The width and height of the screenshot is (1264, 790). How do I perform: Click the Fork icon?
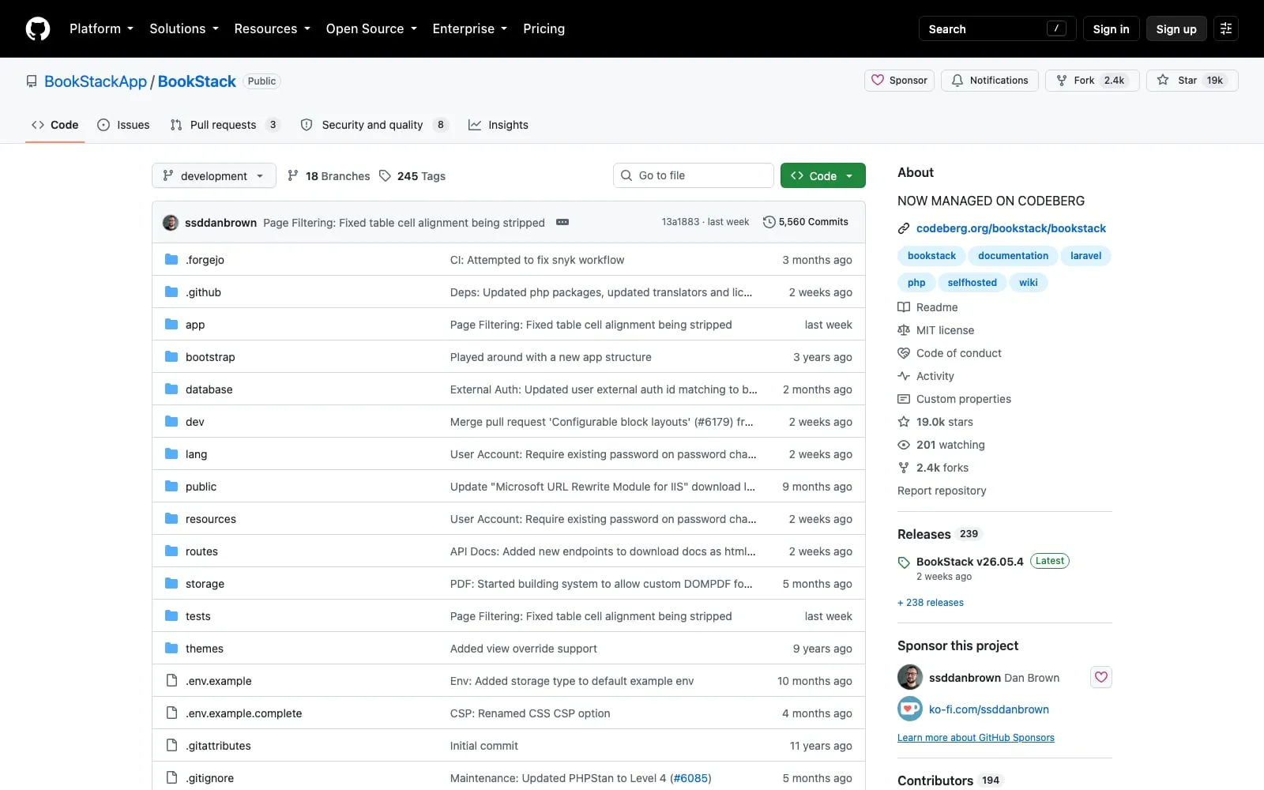pyautogui.click(x=1062, y=81)
